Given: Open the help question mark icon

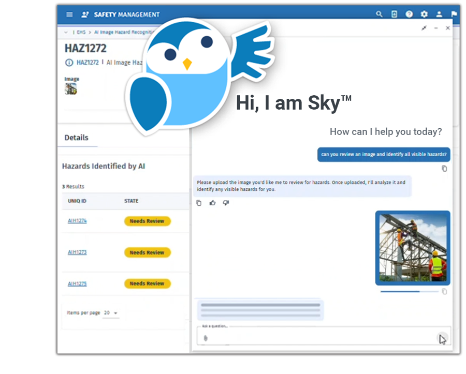Looking at the screenshot, I should point(409,14).
